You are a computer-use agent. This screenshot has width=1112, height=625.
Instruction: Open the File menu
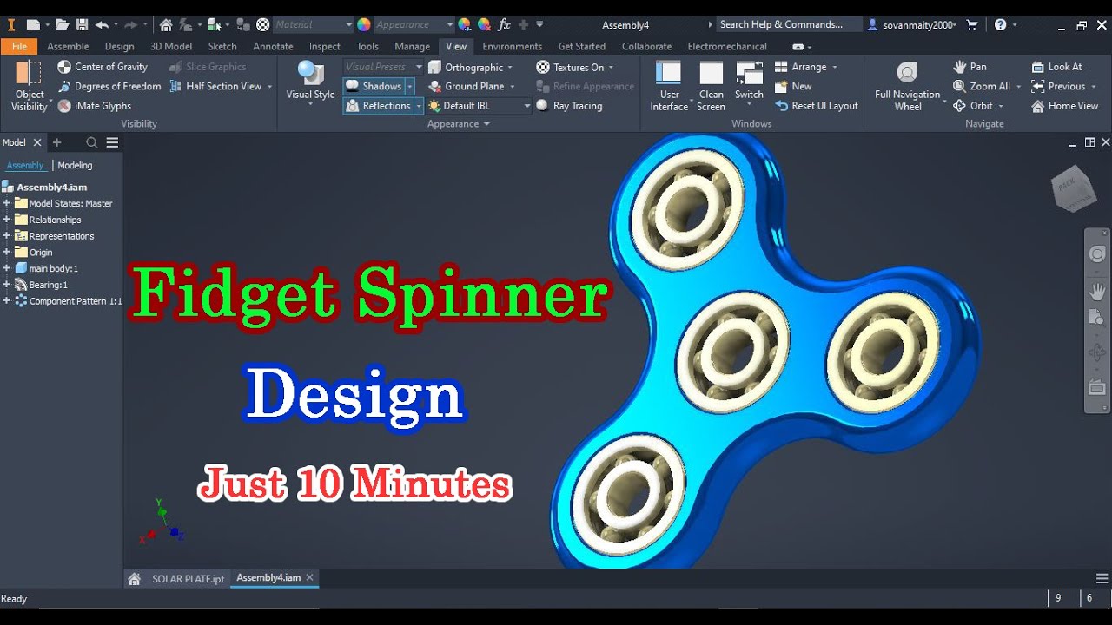(19, 47)
